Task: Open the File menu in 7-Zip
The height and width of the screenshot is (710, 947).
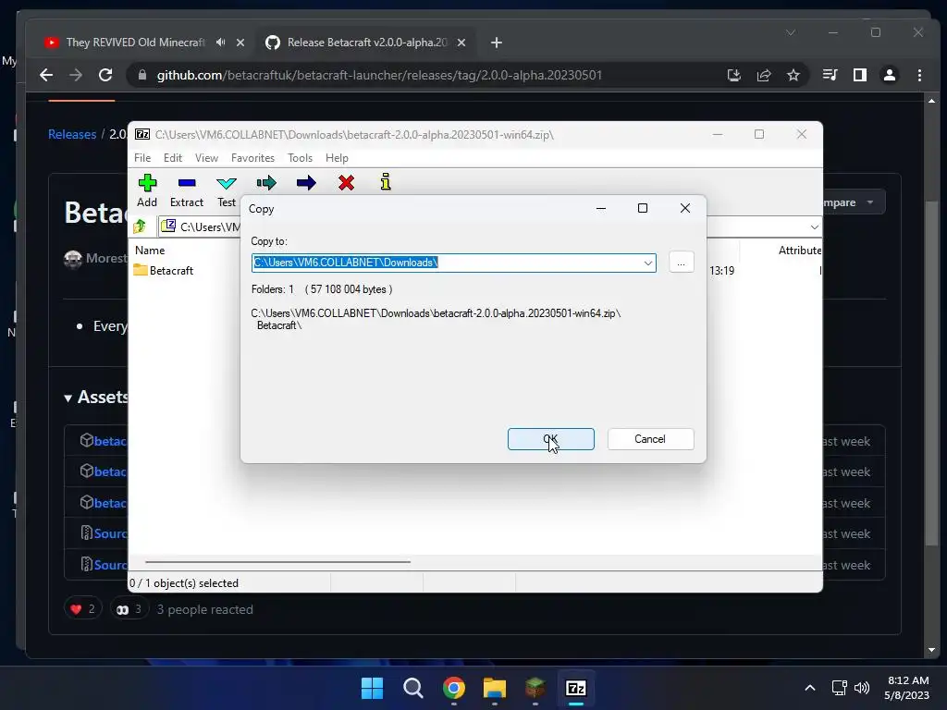Action: pyautogui.click(x=142, y=157)
